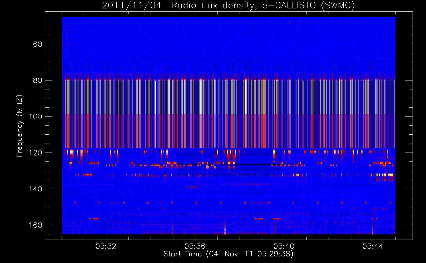Click the 'Start Time (04-Nov-11 05:29:38)' label

[228, 254]
